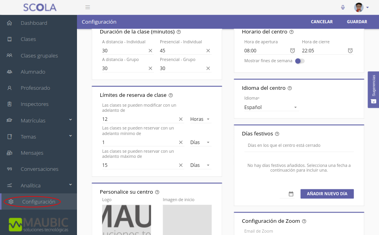Toggle Mostrar fines de semana switch
Screen dimensions: 379x235
(300, 61)
